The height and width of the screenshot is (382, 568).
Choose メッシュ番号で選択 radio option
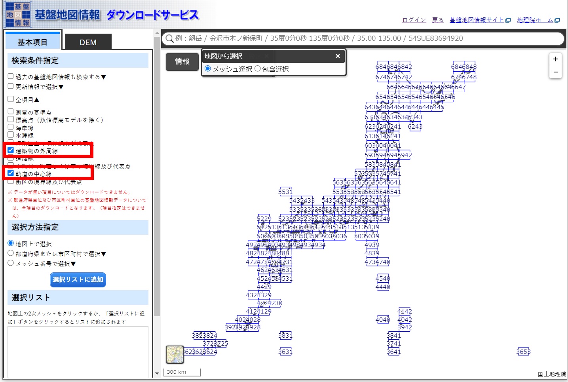[x=11, y=263]
